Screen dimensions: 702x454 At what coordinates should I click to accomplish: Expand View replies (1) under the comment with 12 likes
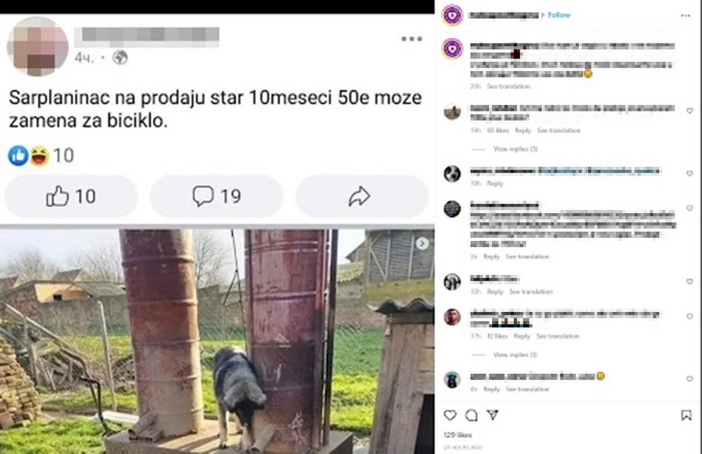(515, 355)
